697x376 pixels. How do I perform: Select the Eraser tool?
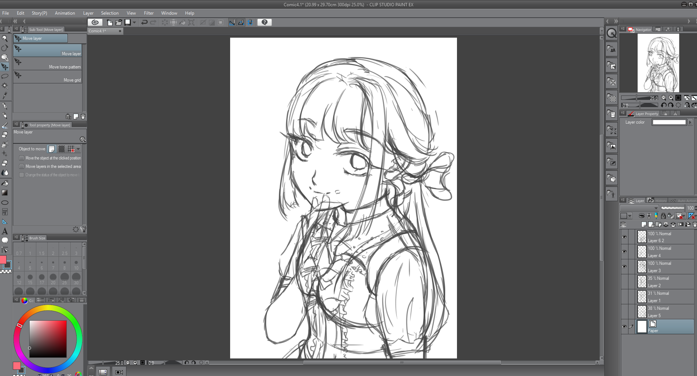click(5, 135)
